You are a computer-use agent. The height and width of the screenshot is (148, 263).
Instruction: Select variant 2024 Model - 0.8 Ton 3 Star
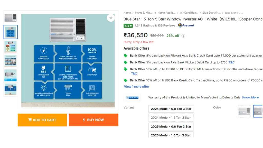tap(171, 109)
